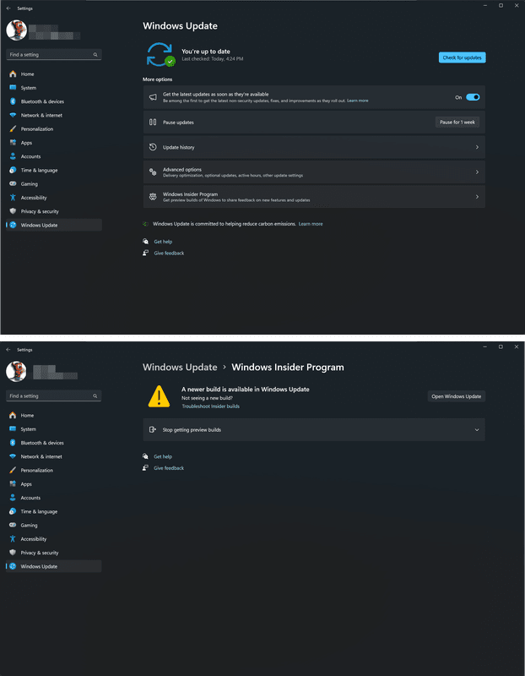525x676 pixels.
Task: Click the profile avatar in the bottom window
Action: pyautogui.click(x=16, y=372)
